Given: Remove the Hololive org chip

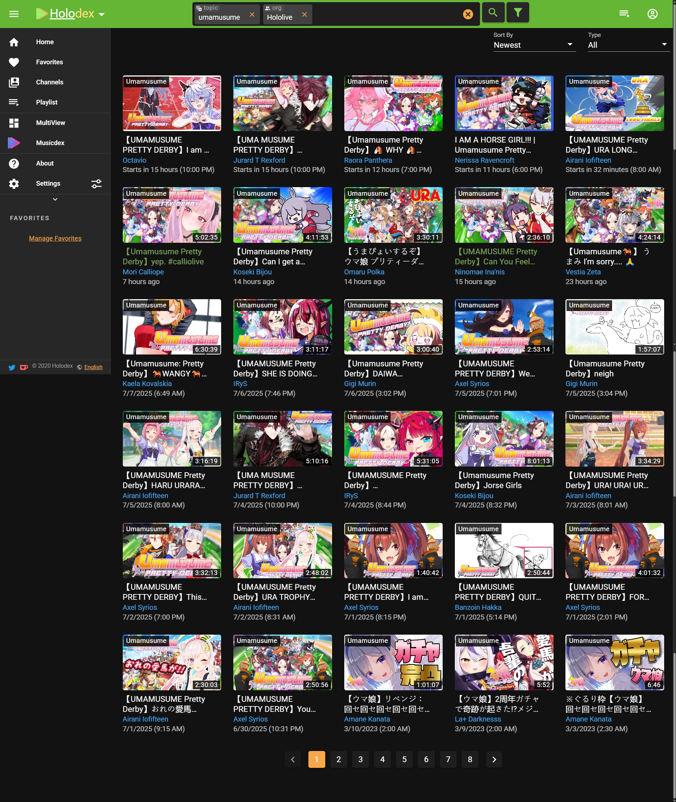Looking at the screenshot, I should 304,14.
